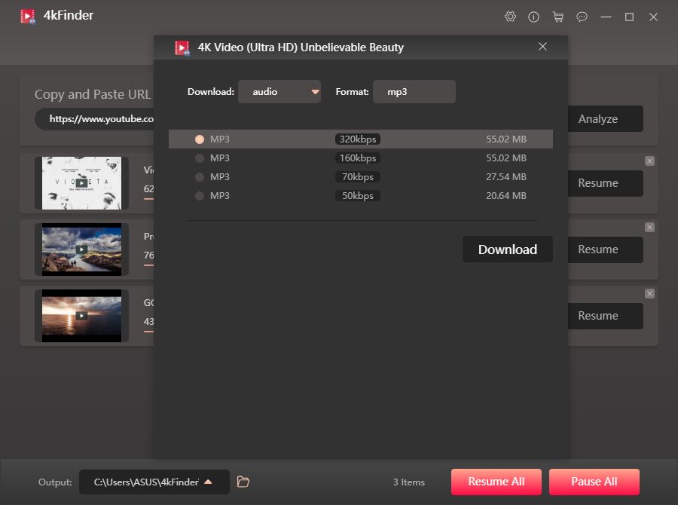Open the coastal landscape video thumbnail
This screenshot has width=678, height=505.
pos(81,249)
